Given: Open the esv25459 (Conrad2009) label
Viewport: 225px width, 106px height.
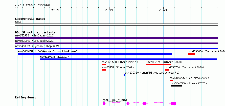Looking at the screenshot, I should (118, 67).
